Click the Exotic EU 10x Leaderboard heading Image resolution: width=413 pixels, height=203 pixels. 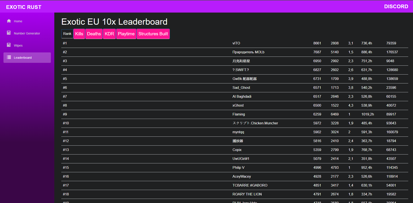click(114, 22)
